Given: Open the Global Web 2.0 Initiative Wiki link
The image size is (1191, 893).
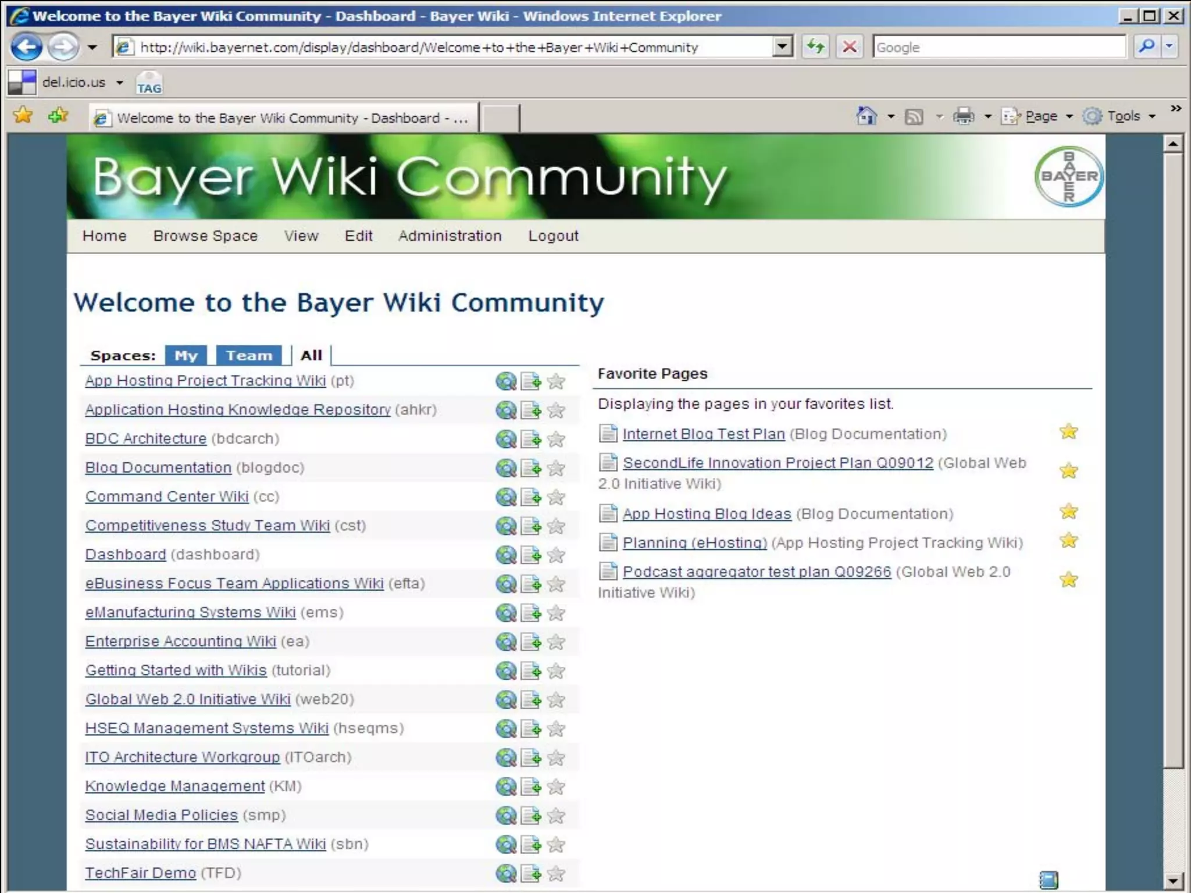Looking at the screenshot, I should tap(187, 699).
